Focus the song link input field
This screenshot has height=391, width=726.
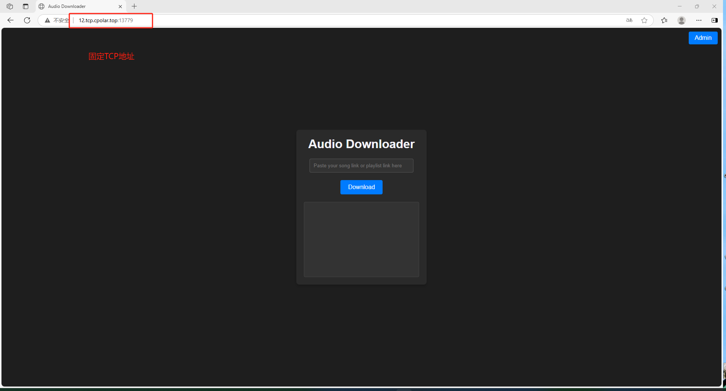[x=361, y=166]
